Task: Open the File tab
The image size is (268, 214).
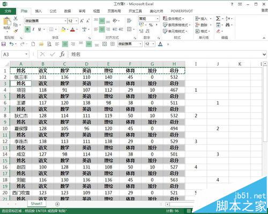Action: pyautogui.click(x=8, y=11)
